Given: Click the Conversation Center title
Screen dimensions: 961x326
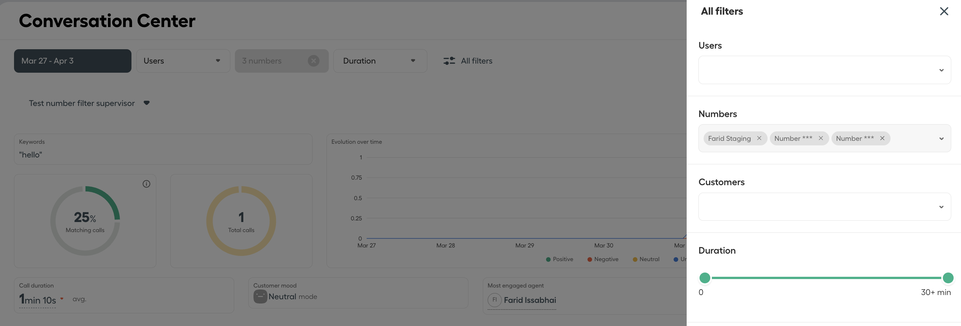Looking at the screenshot, I should (x=107, y=21).
